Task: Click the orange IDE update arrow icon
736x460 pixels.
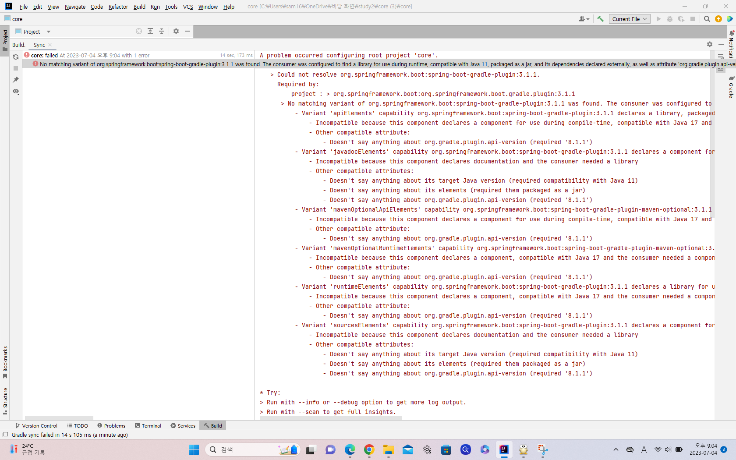Action: (x=718, y=19)
